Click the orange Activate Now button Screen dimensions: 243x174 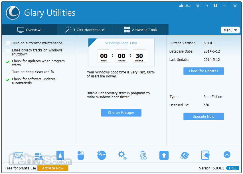tap(53, 168)
